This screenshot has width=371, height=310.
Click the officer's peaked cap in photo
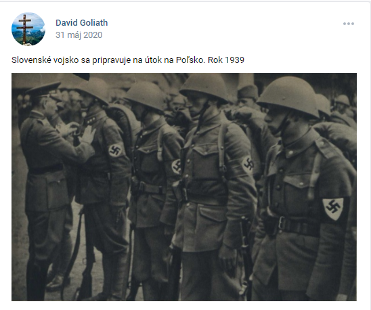click(45, 89)
